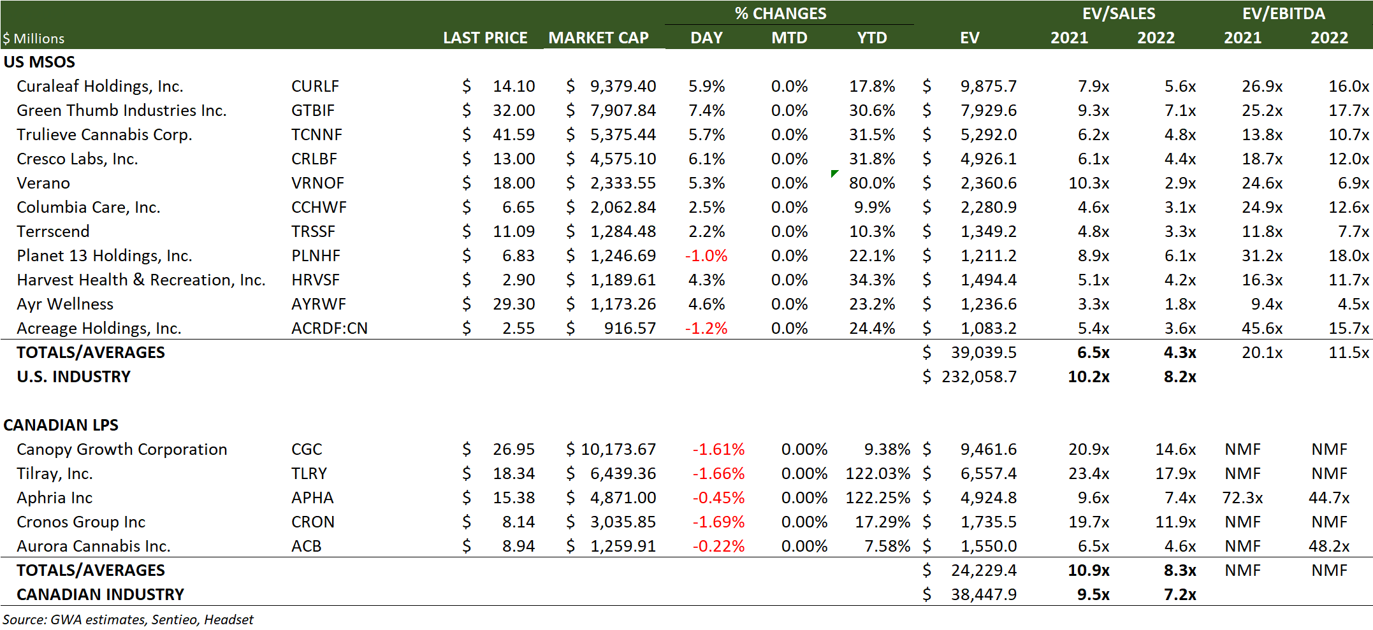
Task: Click Tilray YTD value 122.03%
Action: click(x=878, y=473)
